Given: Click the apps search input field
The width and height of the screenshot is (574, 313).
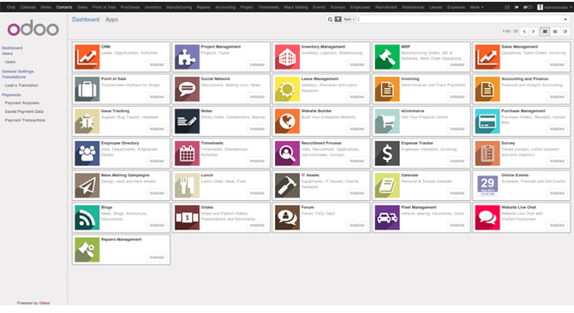Looking at the screenshot, I should click(459, 20).
